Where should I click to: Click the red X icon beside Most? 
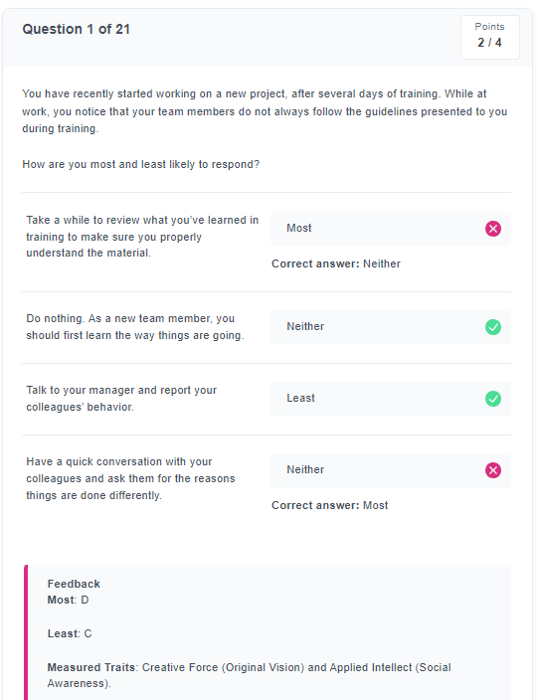click(x=493, y=229)
